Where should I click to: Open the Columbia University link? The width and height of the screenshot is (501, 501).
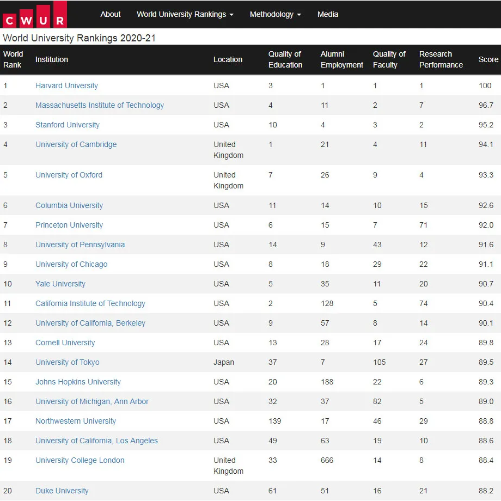[69, 205]
